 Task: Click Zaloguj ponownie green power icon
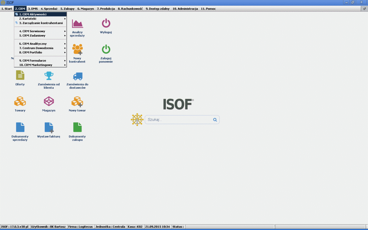click(x=106, y=49)
